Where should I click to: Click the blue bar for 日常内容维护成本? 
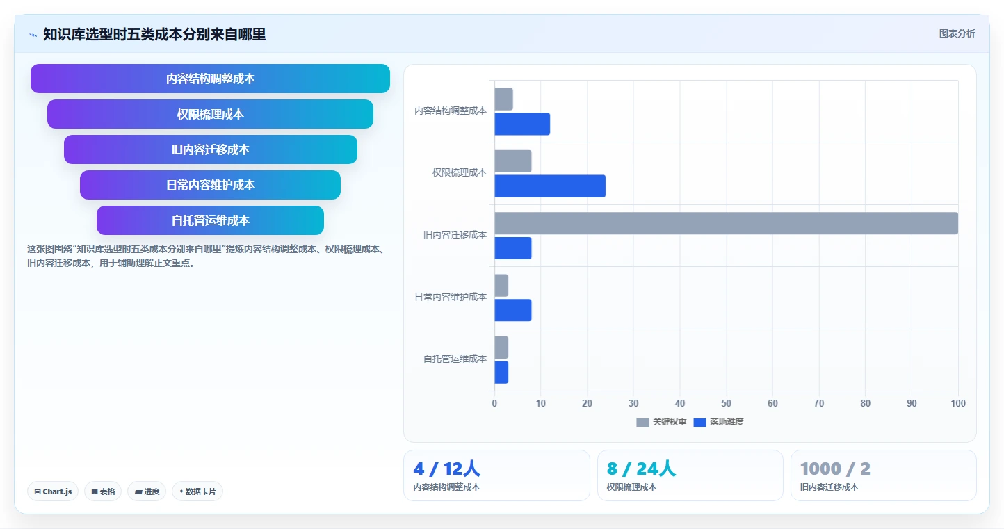(513, 310)
